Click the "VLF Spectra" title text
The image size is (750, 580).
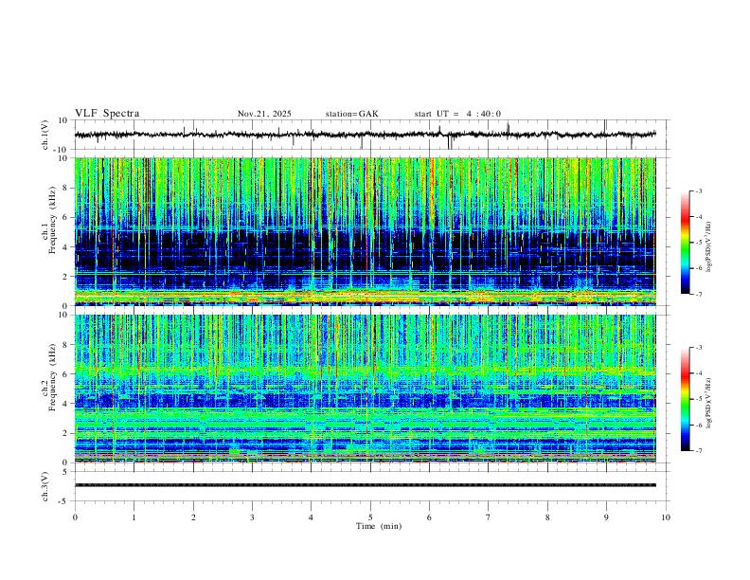pos(107,114)
